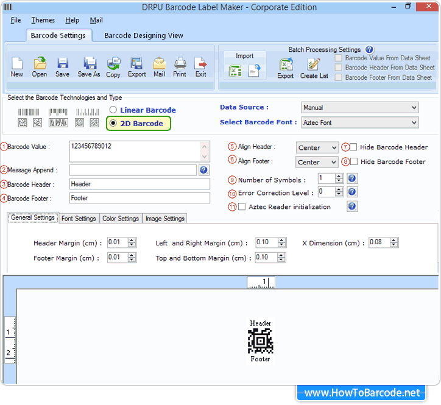Open the Align Header dropdown
The height and width of the screenshot is (405, 441).
[x=317, y=147]
